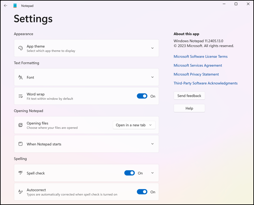Screen dimensions: 254x205
Task: Click the Opening files icon
Action: point(21,125)
